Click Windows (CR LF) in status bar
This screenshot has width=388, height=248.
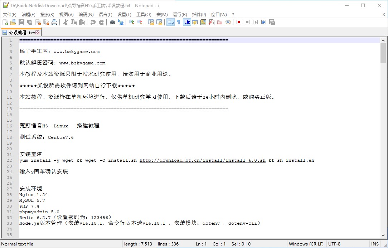point(306,244)
